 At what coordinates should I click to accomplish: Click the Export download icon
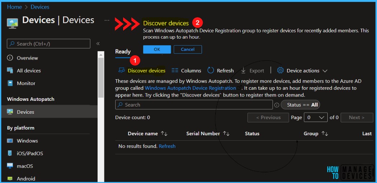243,70
